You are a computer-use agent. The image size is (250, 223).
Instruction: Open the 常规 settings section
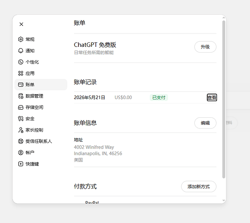tap(41, 39)
